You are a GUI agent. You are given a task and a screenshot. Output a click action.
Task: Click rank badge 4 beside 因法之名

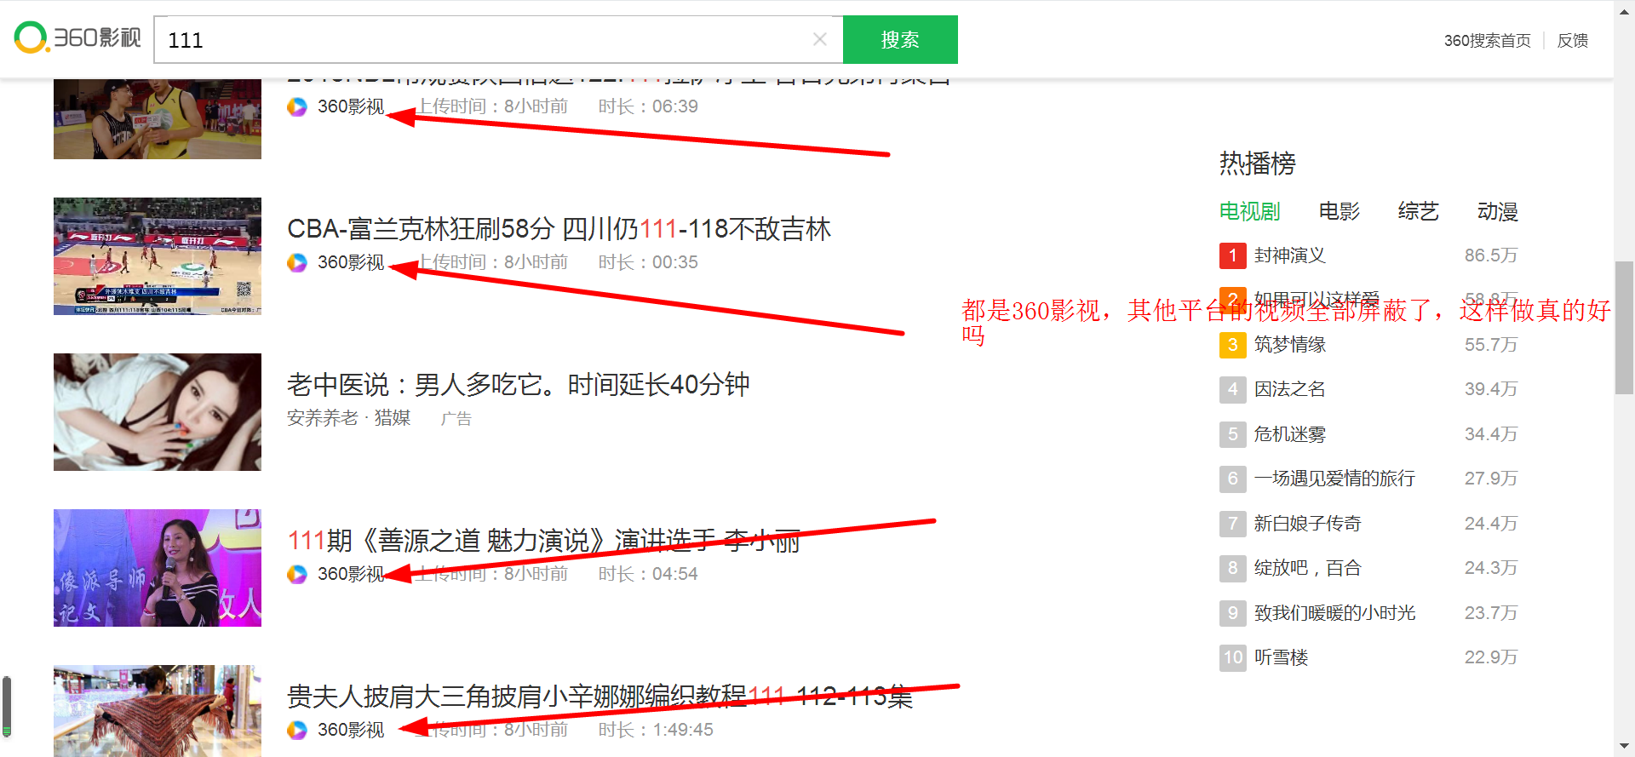1232,389
